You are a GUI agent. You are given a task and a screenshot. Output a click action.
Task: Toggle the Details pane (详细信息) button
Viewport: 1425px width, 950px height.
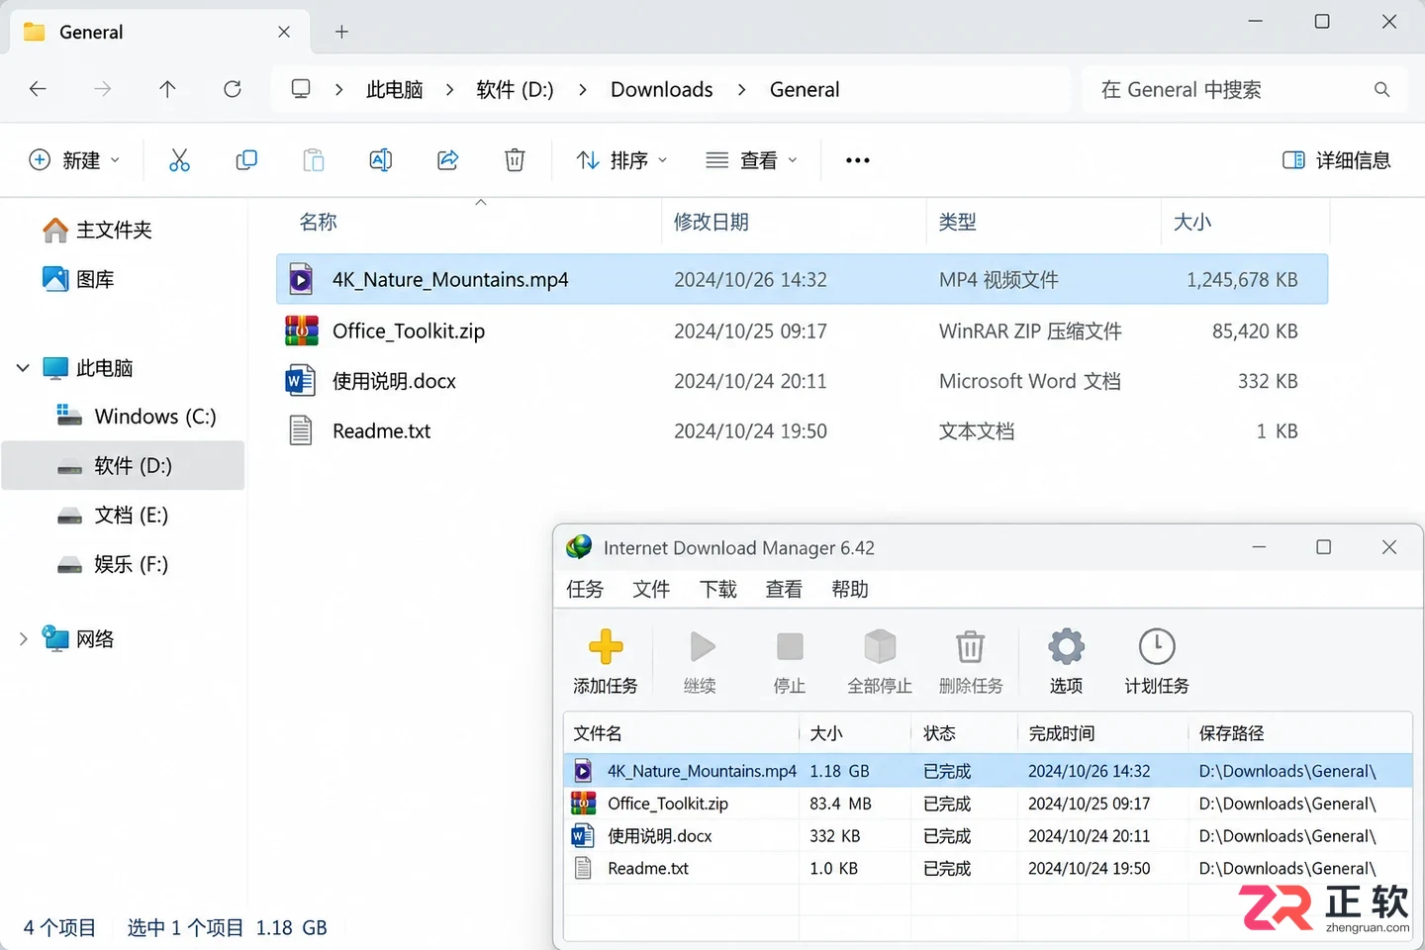pyautogui.click(x=1337, y=160)
